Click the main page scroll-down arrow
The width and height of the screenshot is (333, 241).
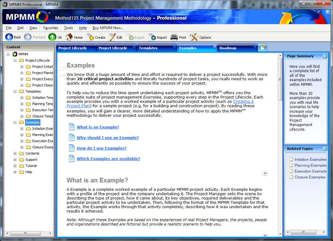coord(280,234)
